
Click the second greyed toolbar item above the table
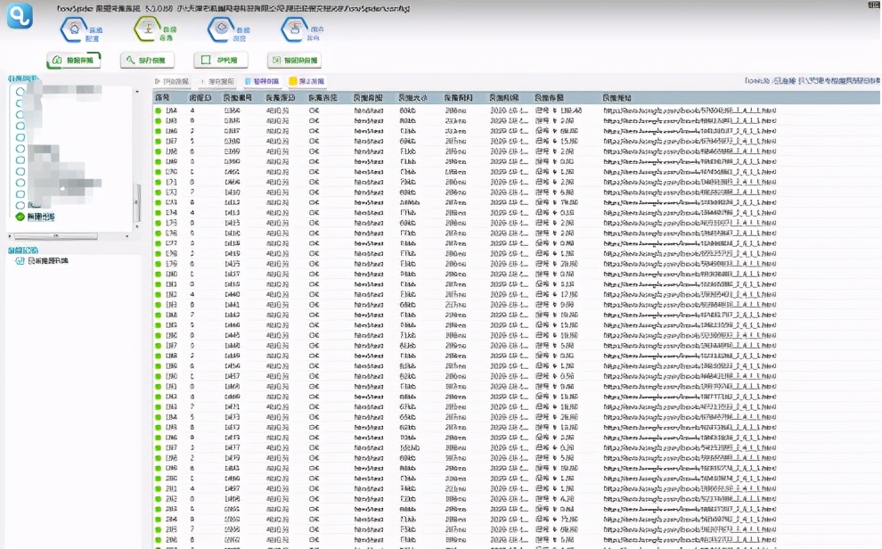click(x=217, y=82)
